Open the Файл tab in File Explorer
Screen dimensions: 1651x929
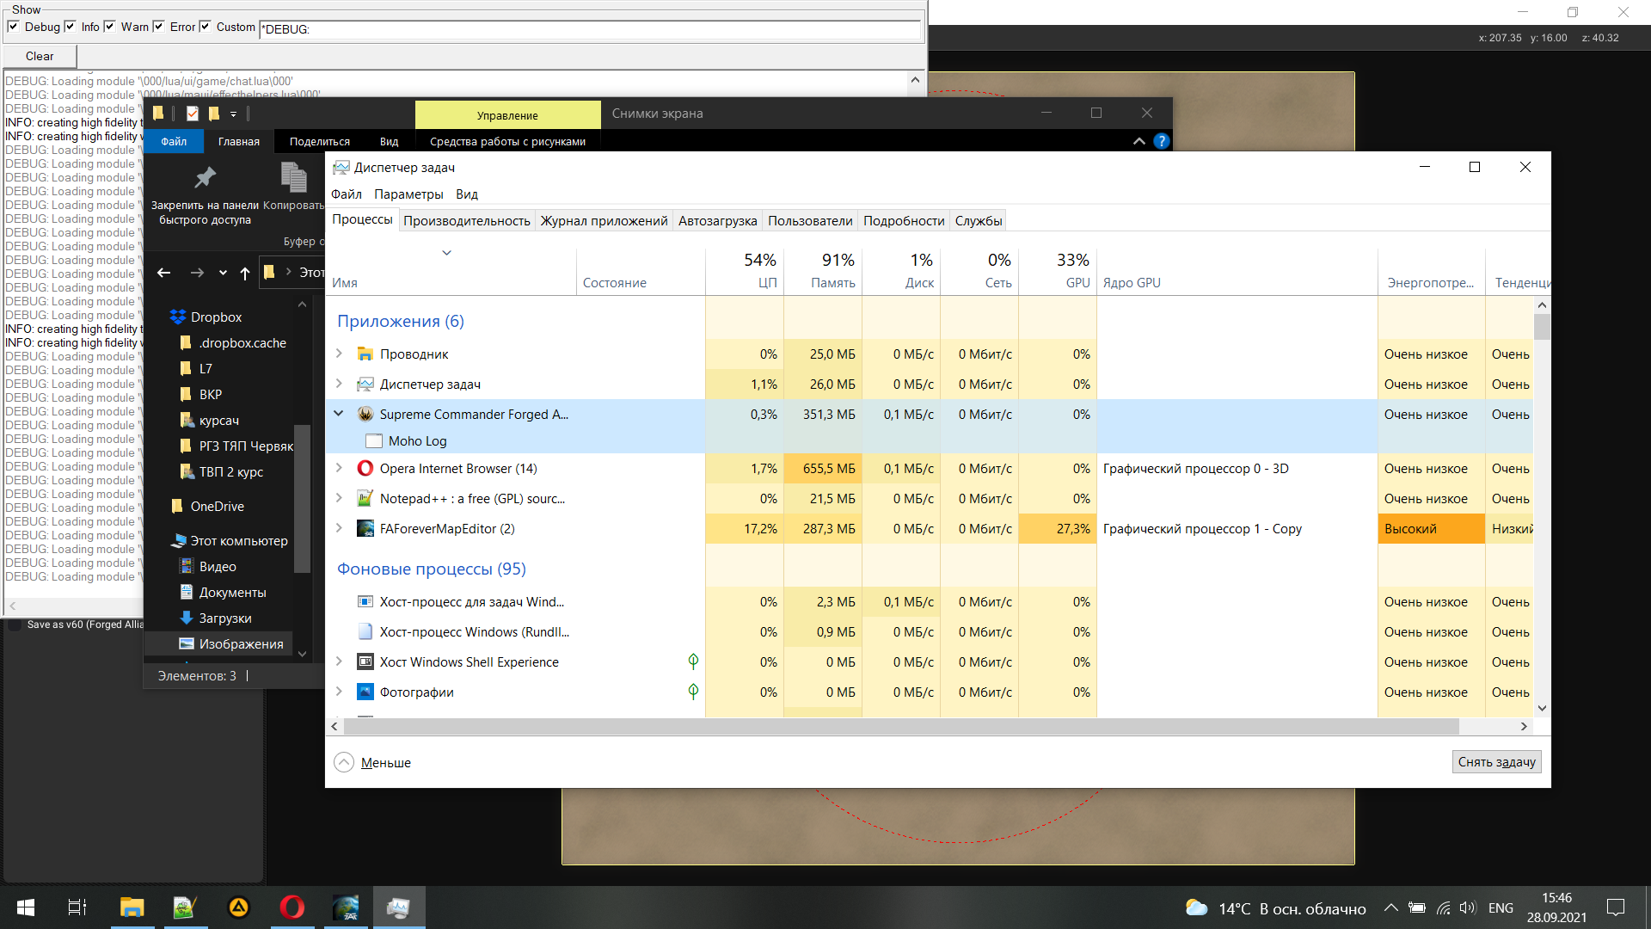tap(174, 141)
